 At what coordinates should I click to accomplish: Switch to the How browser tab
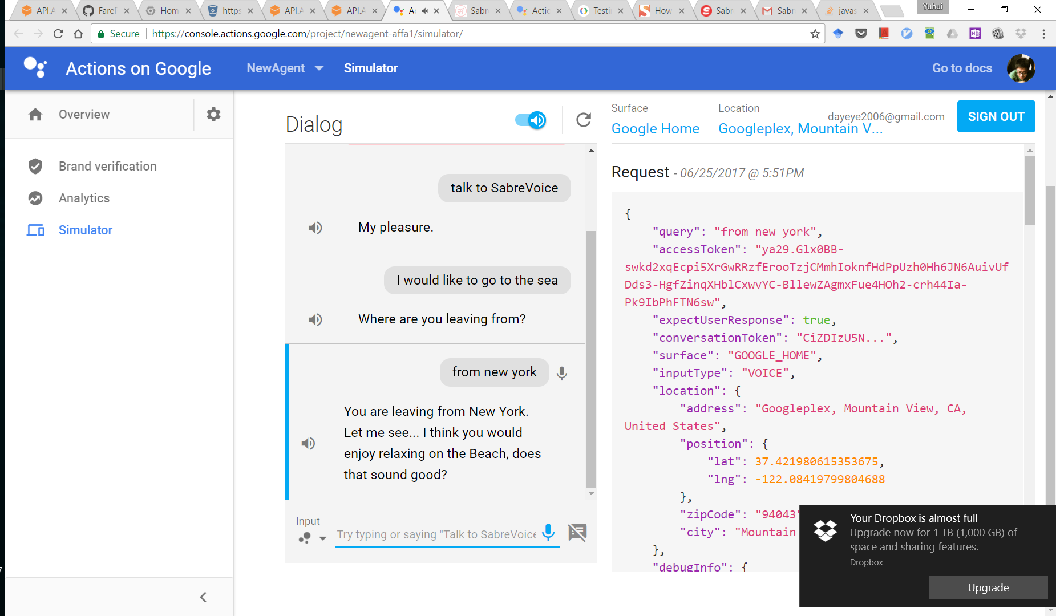(662, 10)
